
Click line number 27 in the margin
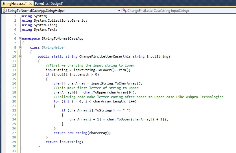(14, 133)
